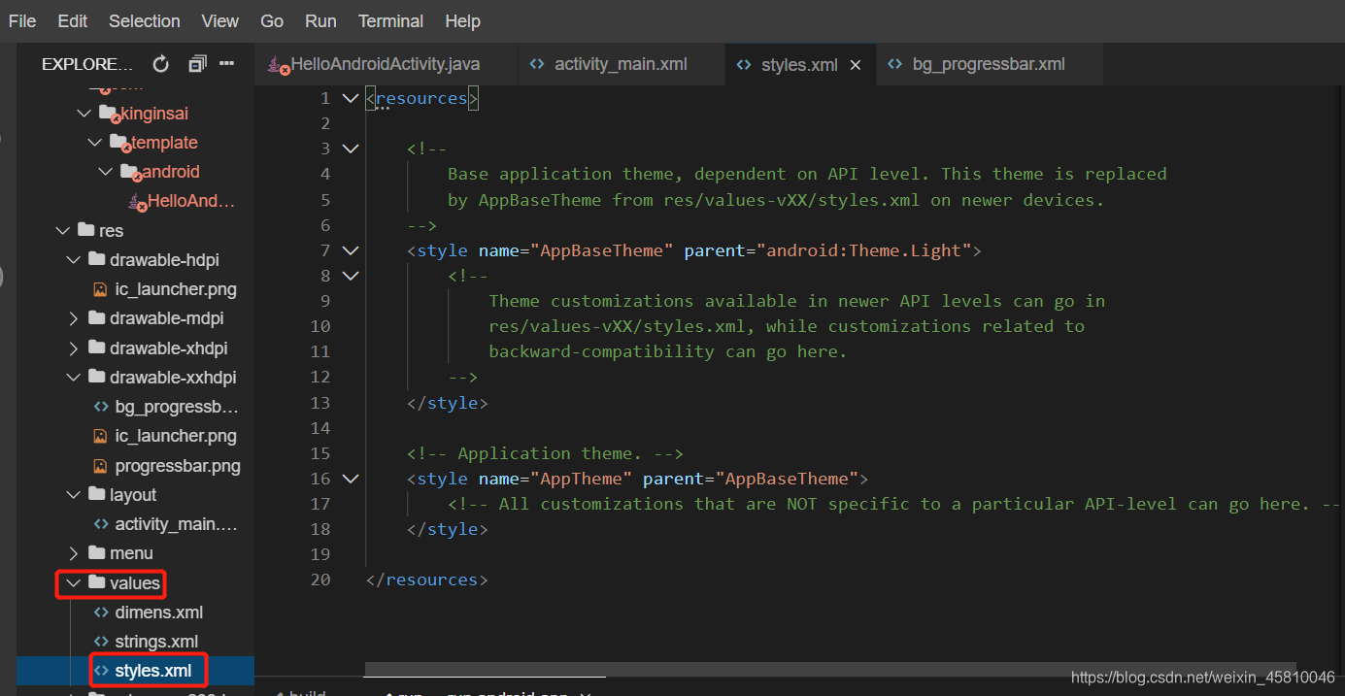Switch to activity_main.xml tab
This screenshot has width=1345, height=696.
[621, 64]
